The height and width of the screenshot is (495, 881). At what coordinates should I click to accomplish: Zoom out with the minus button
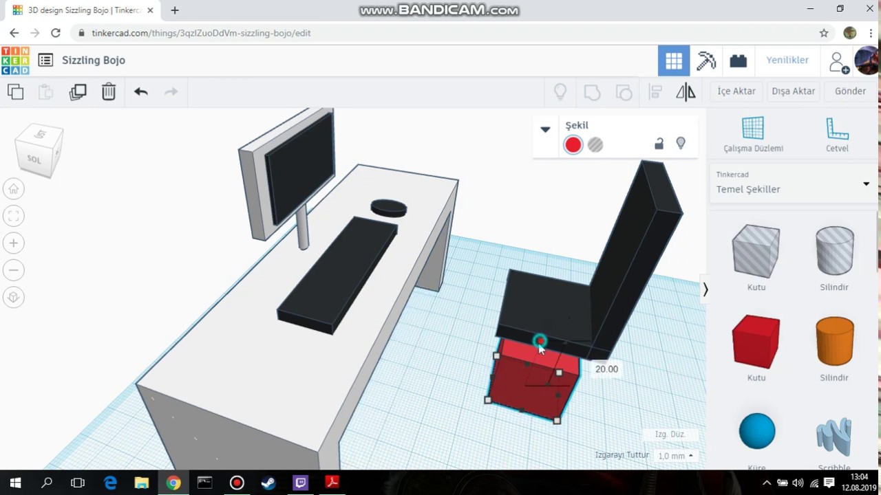pyautogui.click(x=13, y=270)
